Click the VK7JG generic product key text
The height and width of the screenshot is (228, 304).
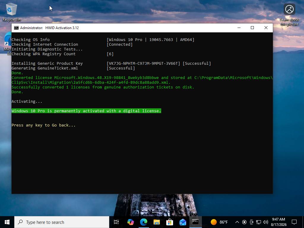[x=143, y=64]
